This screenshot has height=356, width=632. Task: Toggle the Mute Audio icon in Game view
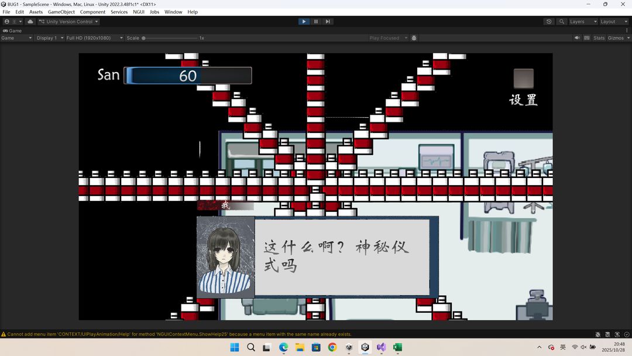[x=577, y=37]
